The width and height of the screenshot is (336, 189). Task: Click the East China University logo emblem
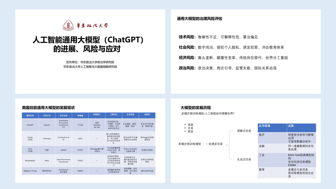(68, 25)
